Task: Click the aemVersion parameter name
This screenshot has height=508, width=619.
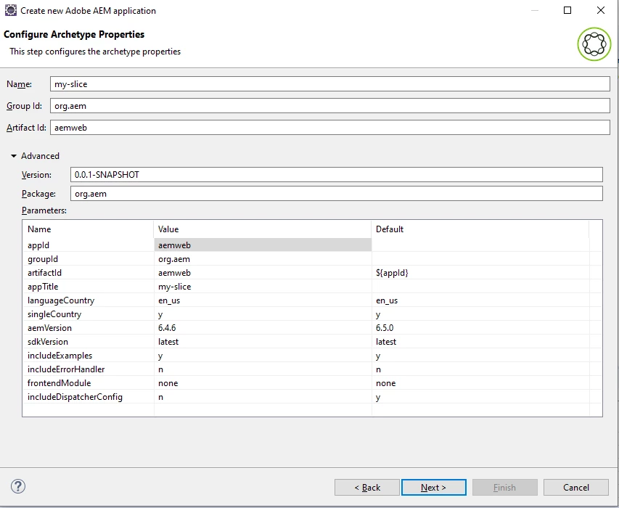Action: click(x=49, y=328)
